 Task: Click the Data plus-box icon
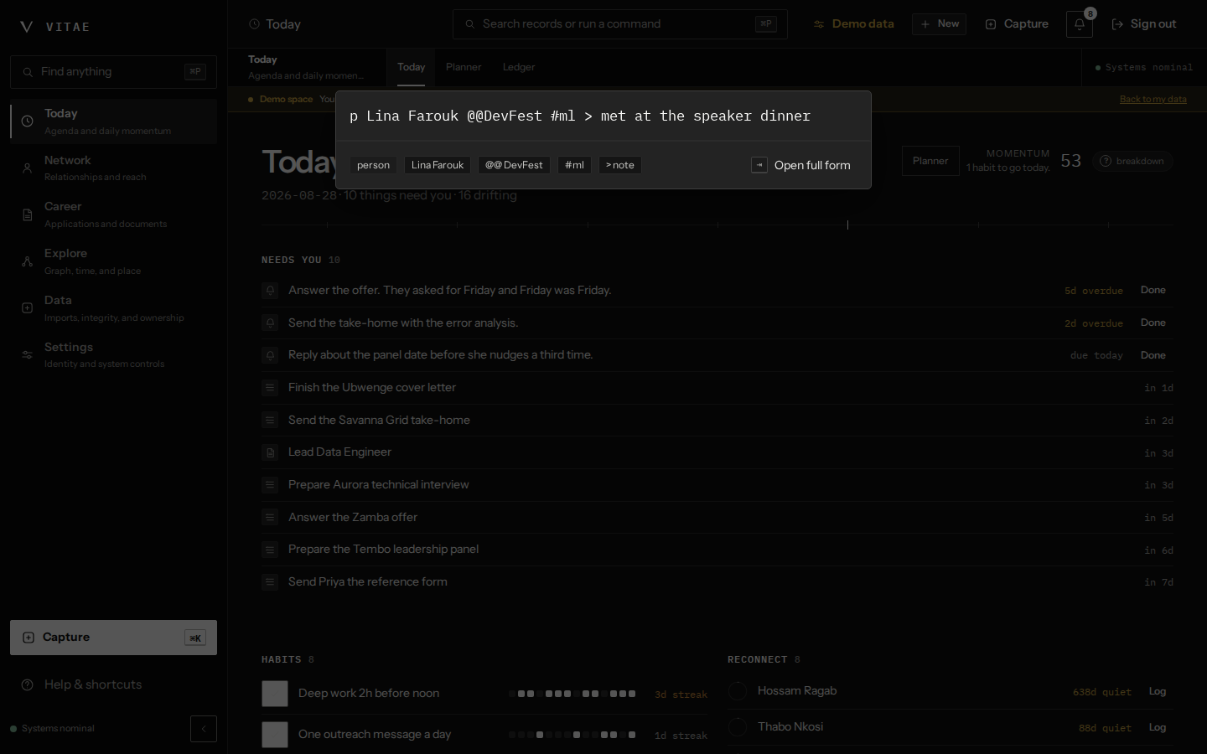tap(27, 308)
